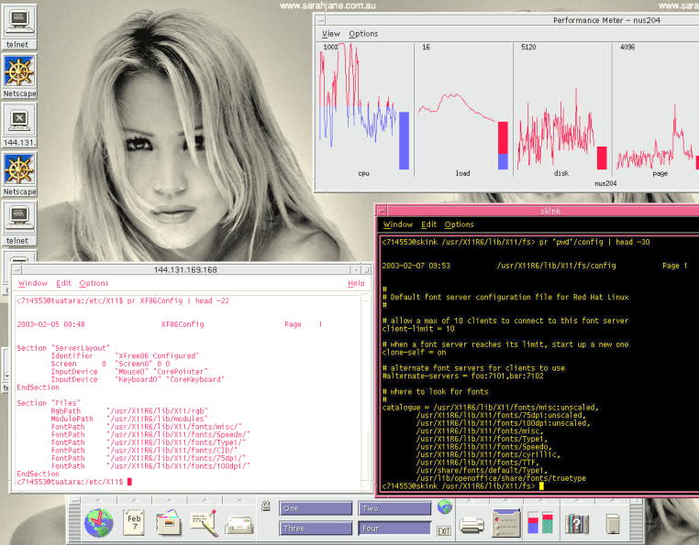Click the Printer icon in the front panel
Image resolution: width=699 pixels, height=545 pixels.
[x=472, y=524]
